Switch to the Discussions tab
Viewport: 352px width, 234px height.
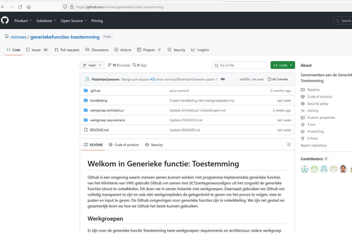pos(97,50)
